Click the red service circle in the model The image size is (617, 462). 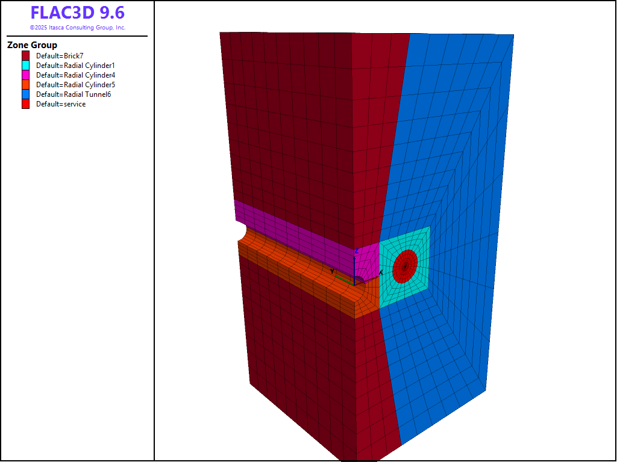pos(405,266)
